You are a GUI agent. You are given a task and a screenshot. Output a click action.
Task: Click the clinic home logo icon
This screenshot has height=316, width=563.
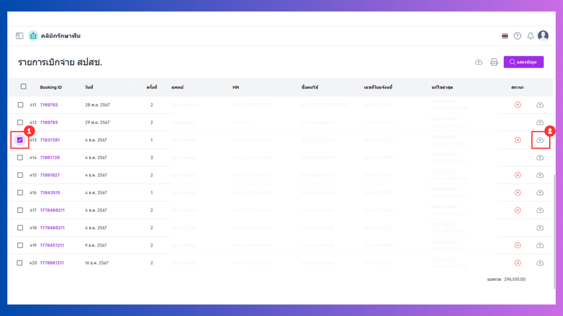click(33, 36)
